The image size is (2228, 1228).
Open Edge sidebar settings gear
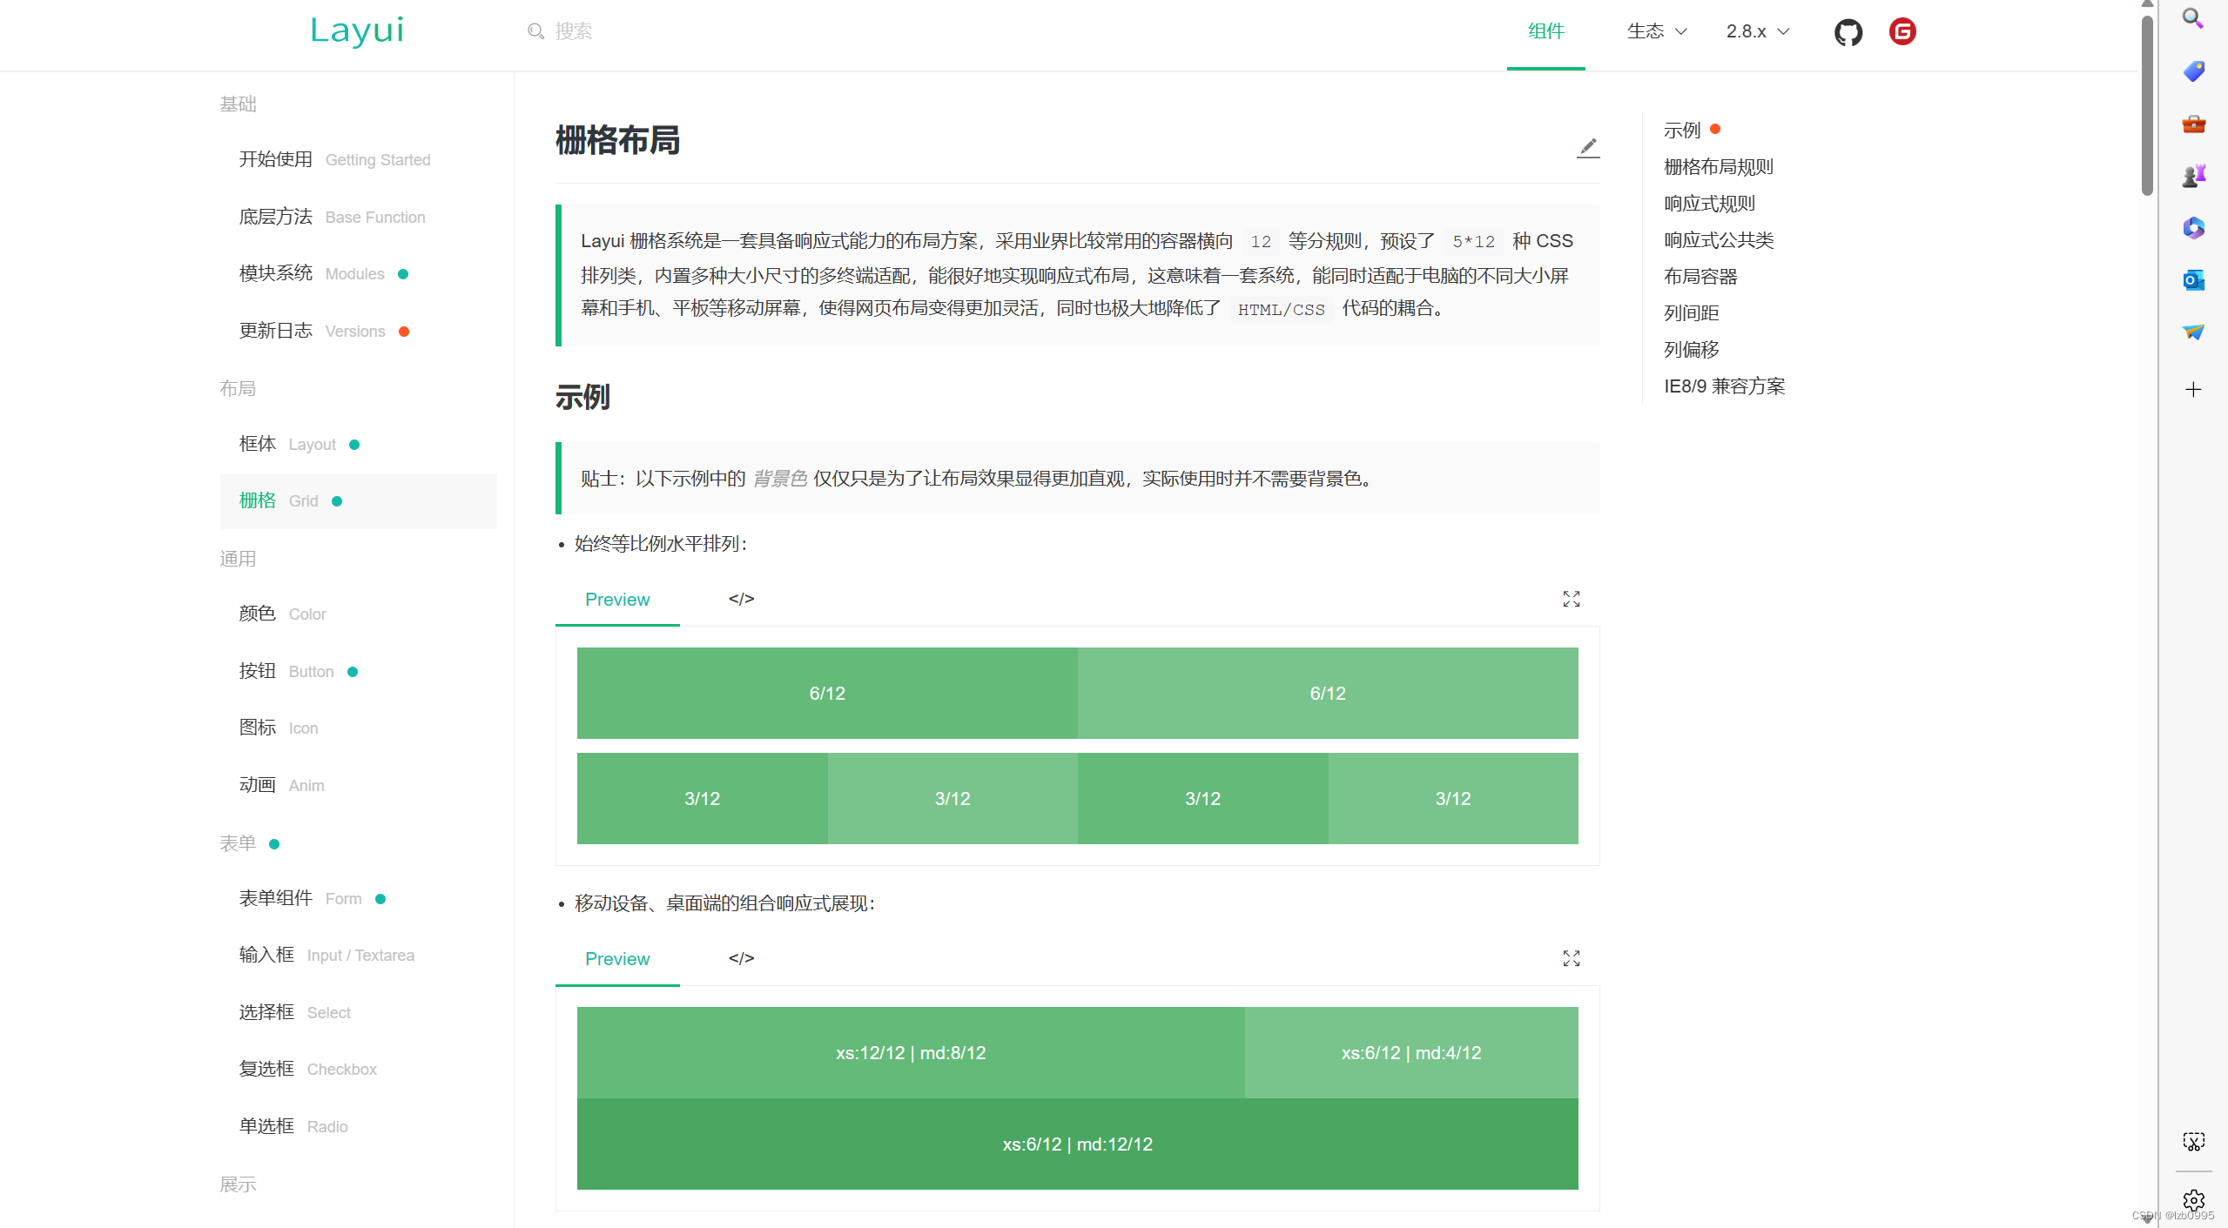coord(2193,1200)
